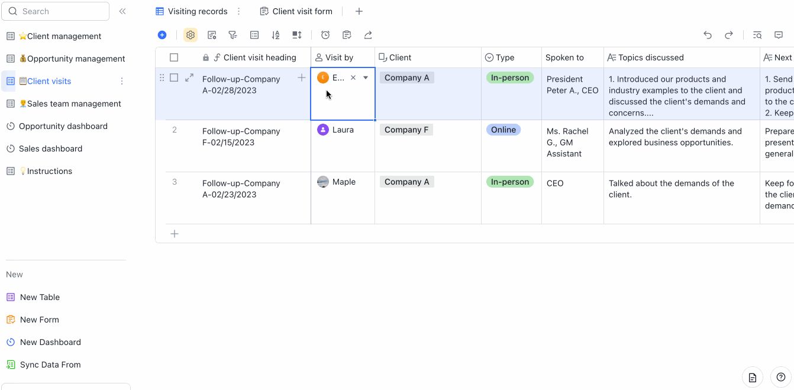This screenshot has width=794, height=390.
Task: Open the Visiting records view options menu
Action: (239, 11)
